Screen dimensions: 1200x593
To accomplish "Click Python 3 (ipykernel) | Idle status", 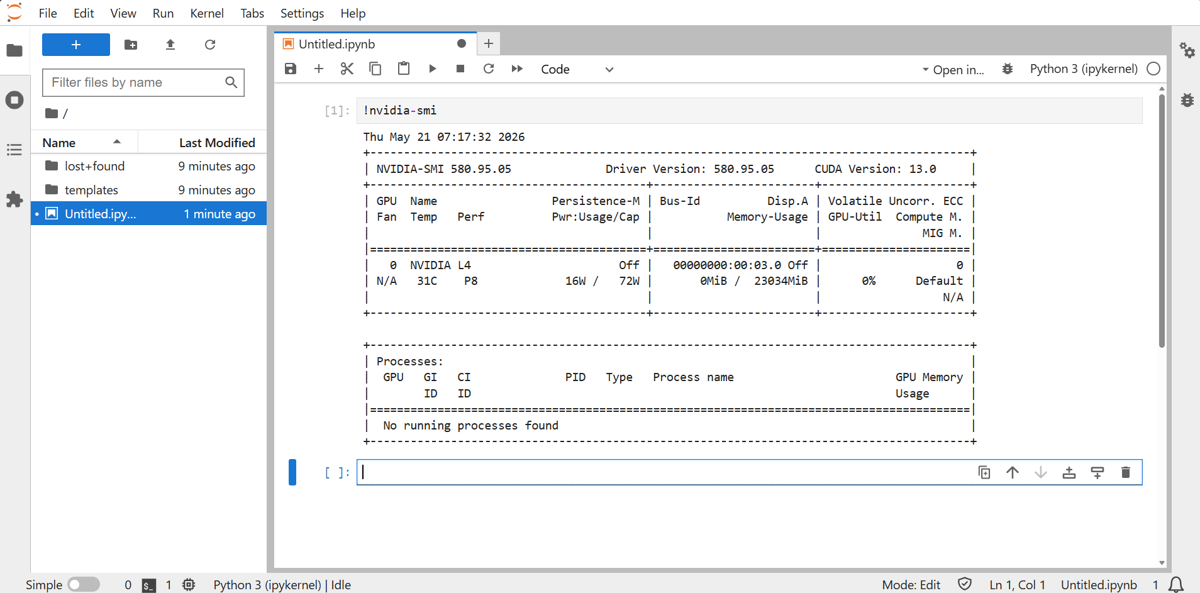I will tap(282, 585).
